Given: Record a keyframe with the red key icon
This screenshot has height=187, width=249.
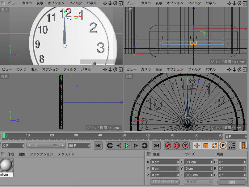Looking at the screenshot, I should point(168,146).
